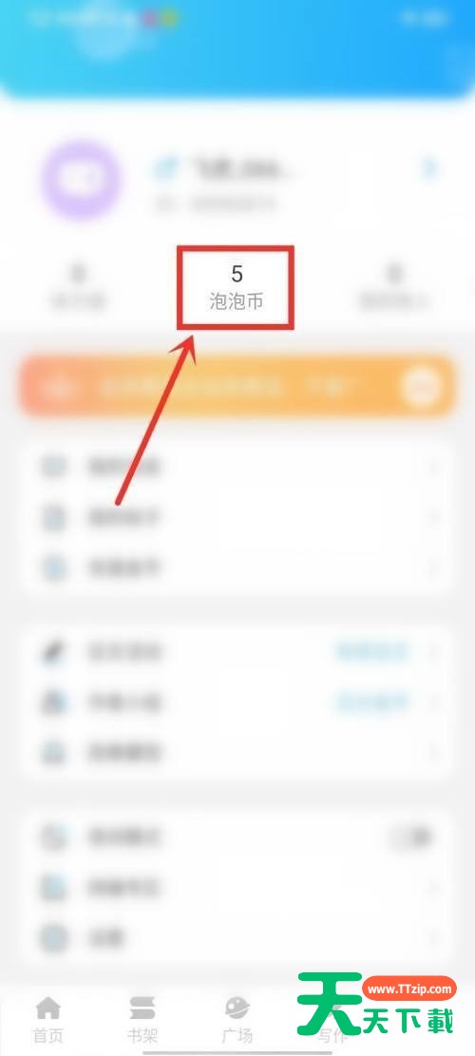
Task: Open the 广场 planet icon tab
Action: (237, 1018)
